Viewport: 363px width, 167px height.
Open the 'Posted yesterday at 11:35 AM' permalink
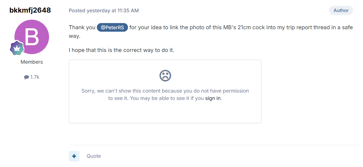(104, 11)
